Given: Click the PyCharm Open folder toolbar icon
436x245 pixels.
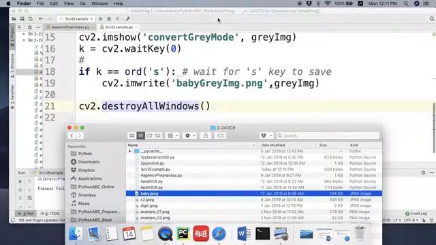Looking at the screenshot, I should [14, 19].
